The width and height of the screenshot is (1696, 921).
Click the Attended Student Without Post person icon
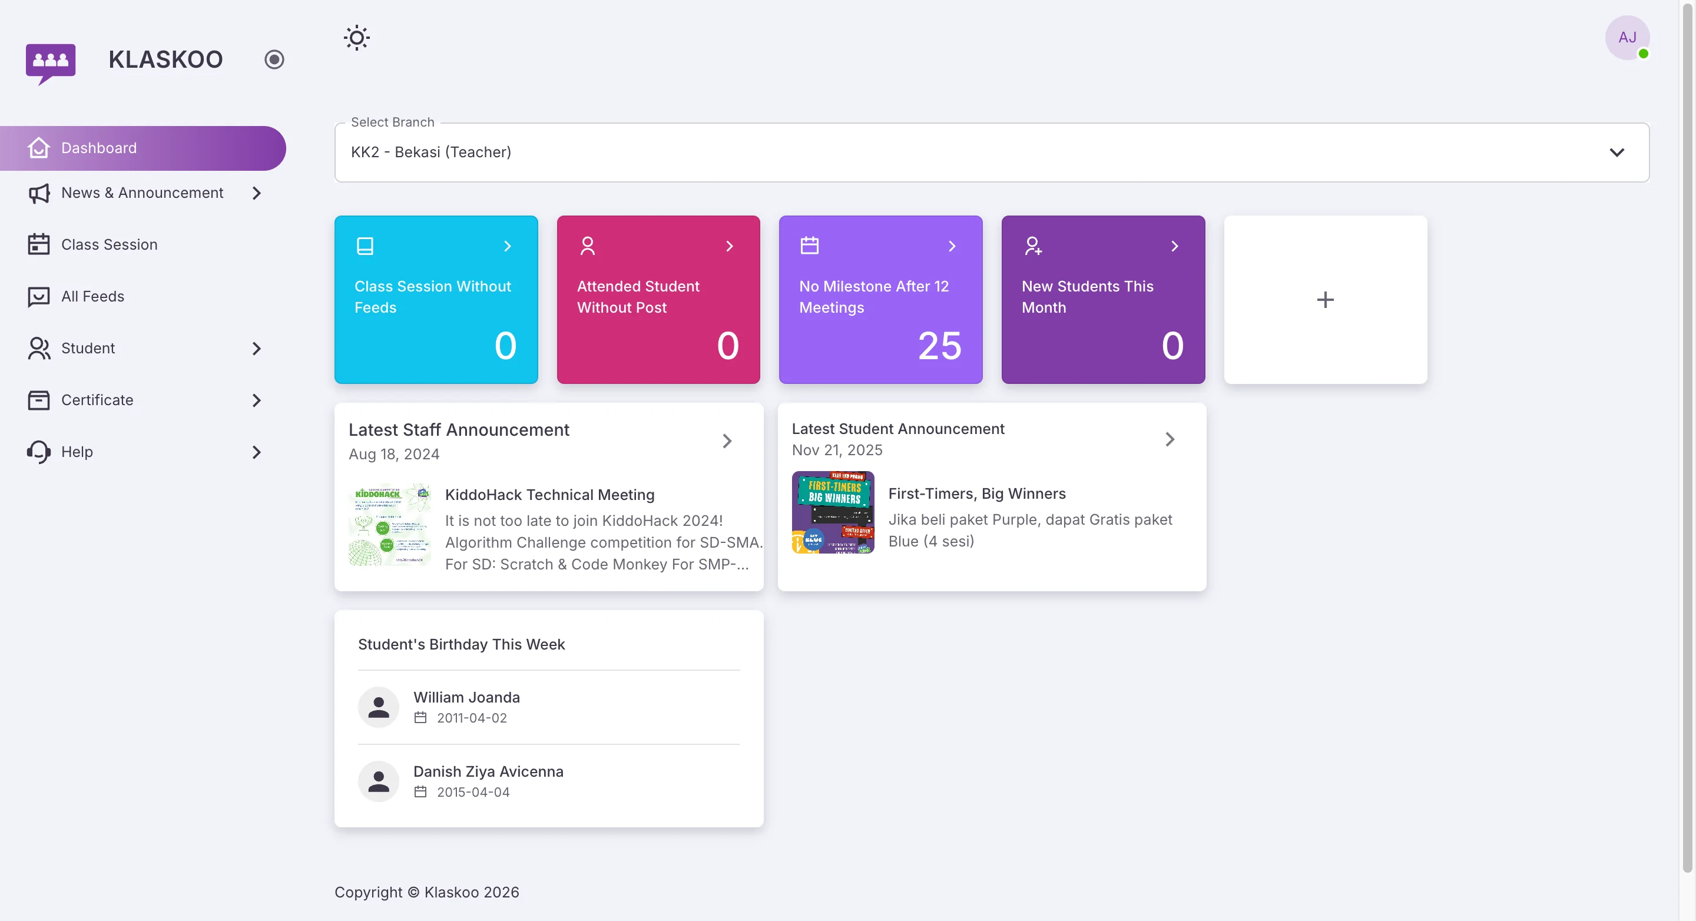pos(587,246)
